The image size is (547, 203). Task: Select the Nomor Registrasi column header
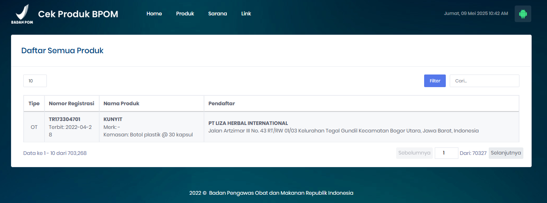pyautogui.click(x=71, y=103)
